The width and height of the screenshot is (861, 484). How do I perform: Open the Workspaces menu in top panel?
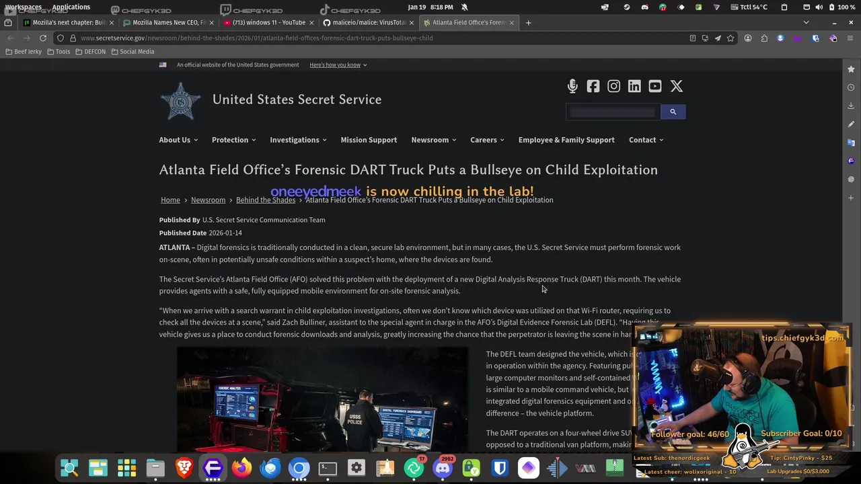tap(23, 7)
